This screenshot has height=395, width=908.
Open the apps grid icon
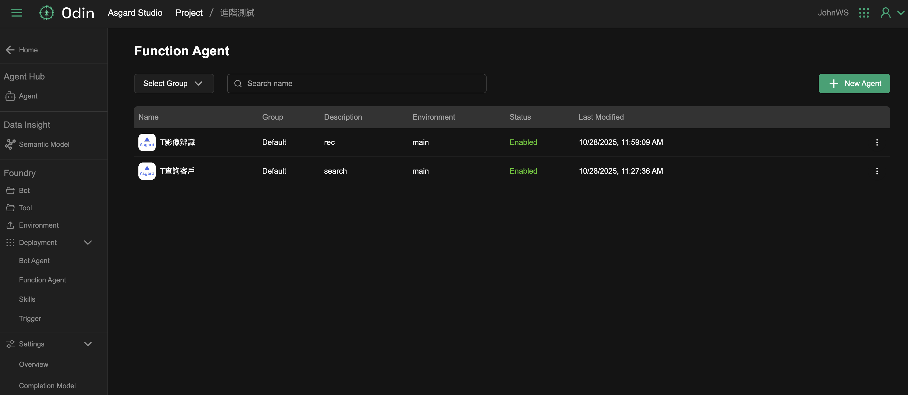pyautogui.click(x=863, y=13)
